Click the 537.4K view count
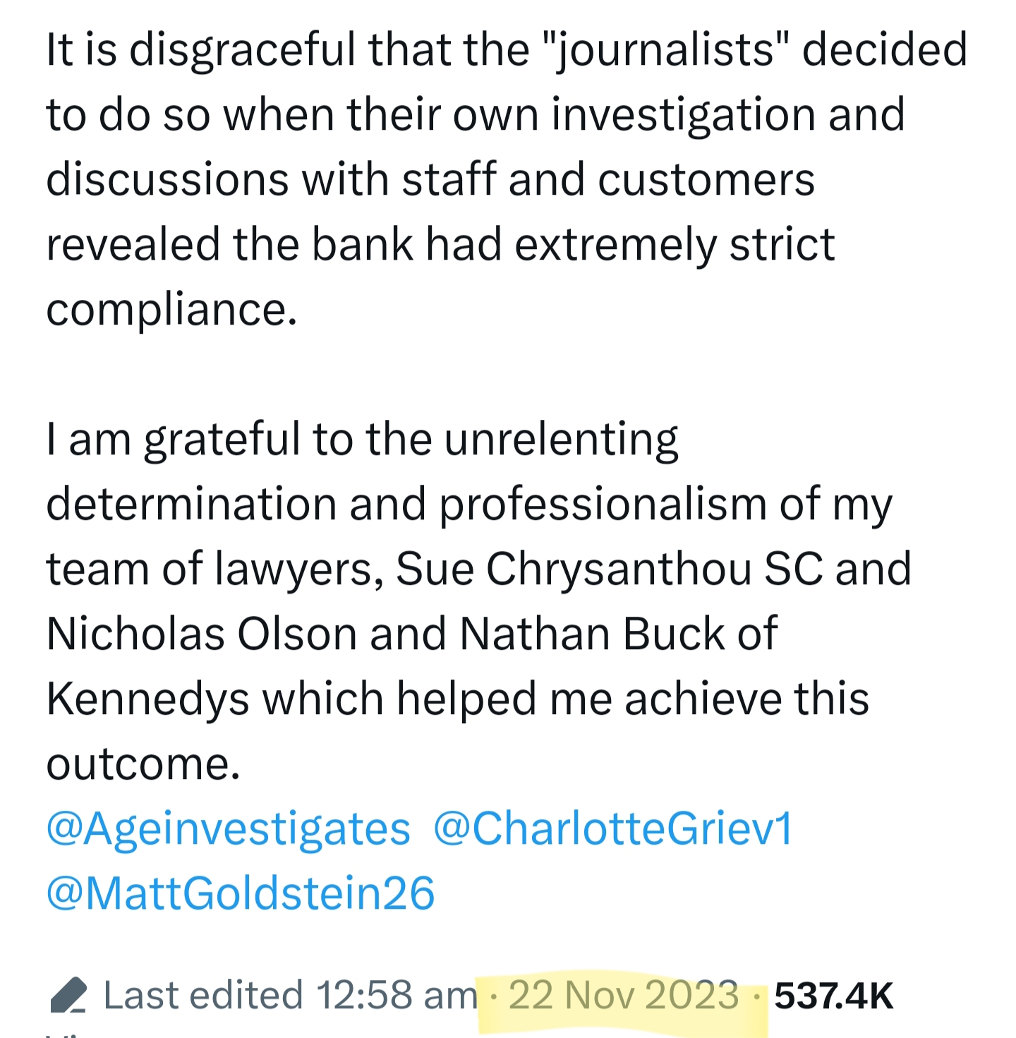Screen dimensions: 1016x1038 coord(833,996)
